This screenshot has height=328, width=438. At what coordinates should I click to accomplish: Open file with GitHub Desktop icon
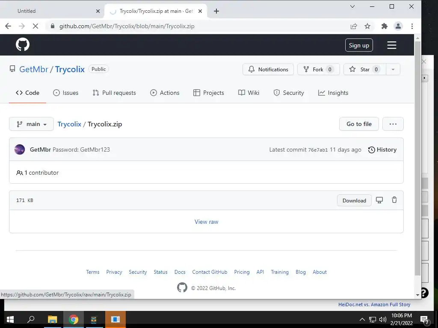[x=379, y=200]
